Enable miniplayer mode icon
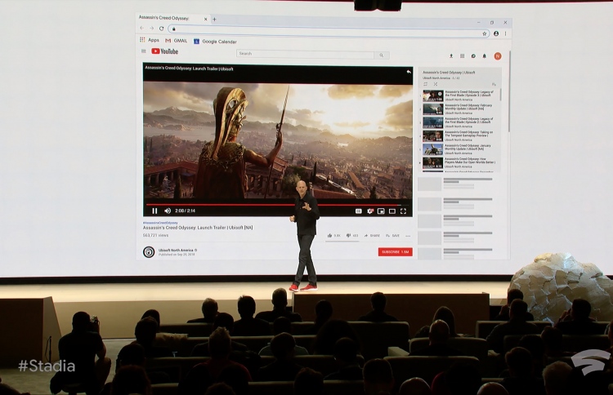 tap(381, 211)
